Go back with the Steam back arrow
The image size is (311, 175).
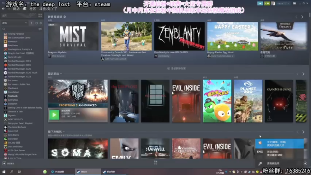[3, 9]
